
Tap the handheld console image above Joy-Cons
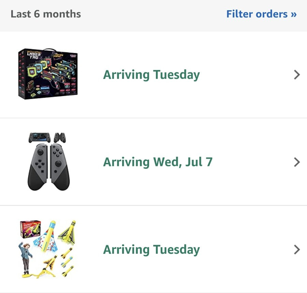(x=39, y=138)
